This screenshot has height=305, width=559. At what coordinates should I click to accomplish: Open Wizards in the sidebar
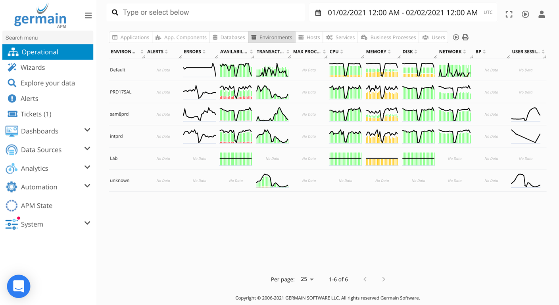point(33,68)
